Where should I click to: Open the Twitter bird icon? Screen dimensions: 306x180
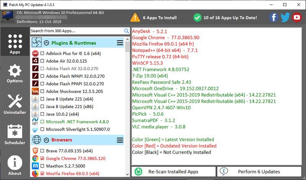pos(285,17)
